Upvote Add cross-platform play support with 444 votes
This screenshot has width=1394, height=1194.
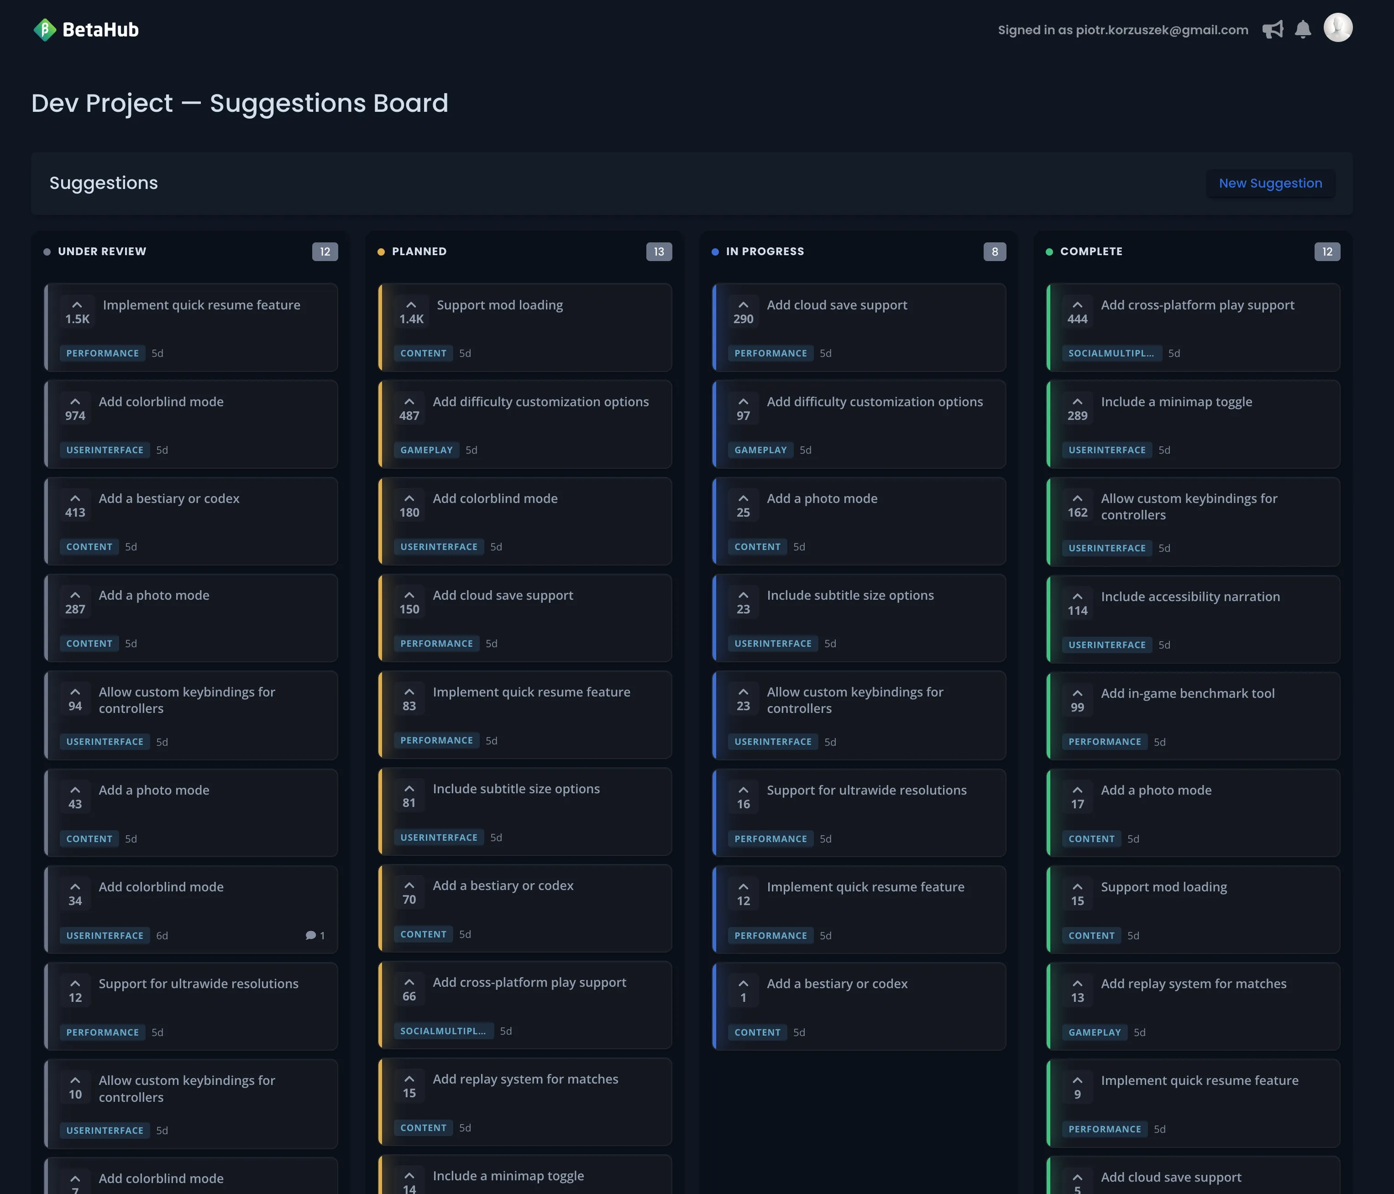[x=1077, y=305]
